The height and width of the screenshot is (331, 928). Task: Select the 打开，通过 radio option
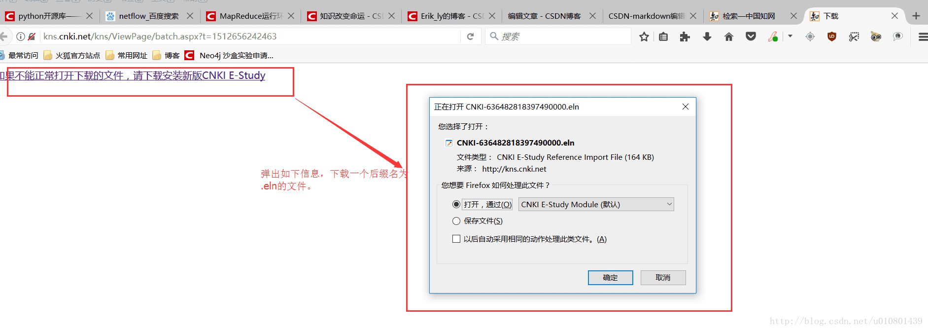(456, 204)
